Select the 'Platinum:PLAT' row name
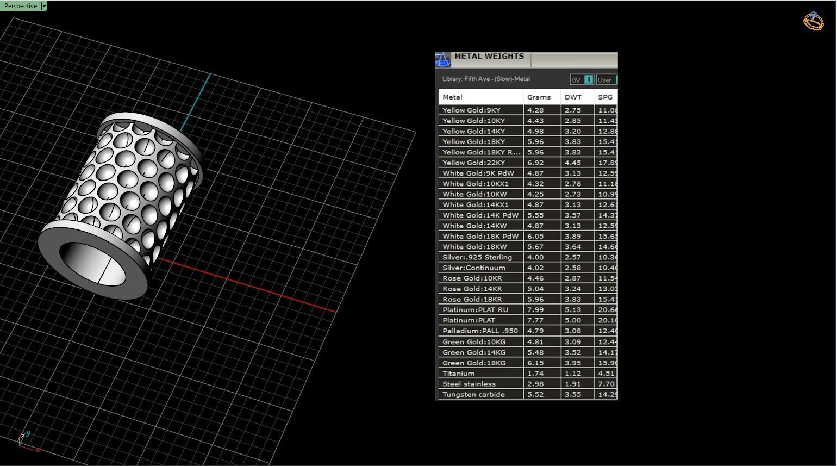Image resolution: width=837 pixels, height=466 pixels. click(x=469, y=320)
